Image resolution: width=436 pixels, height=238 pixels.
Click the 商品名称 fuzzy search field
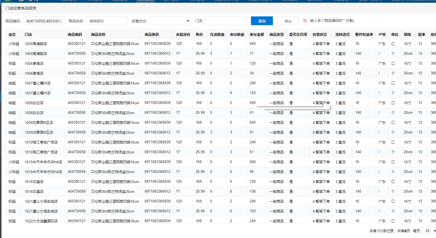coord(107,21)
